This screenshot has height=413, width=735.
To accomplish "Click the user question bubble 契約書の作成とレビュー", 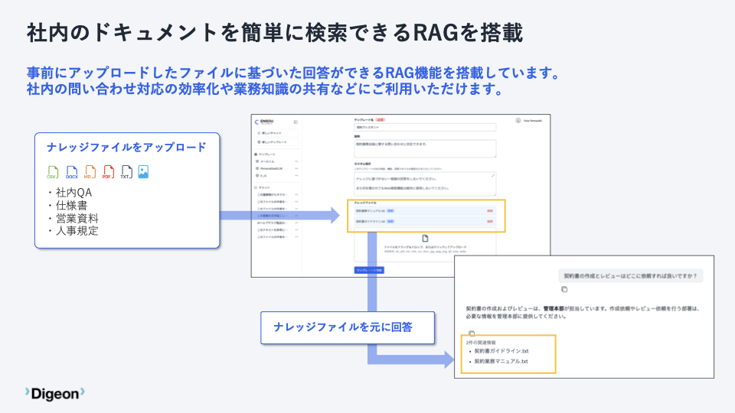I will (x=630, y=276).
